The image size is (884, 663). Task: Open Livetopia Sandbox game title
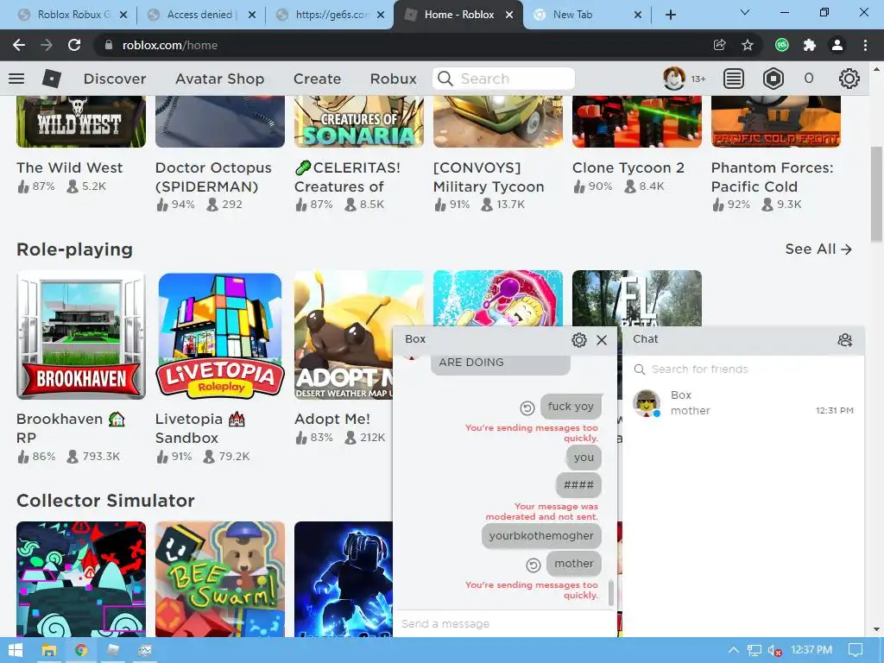[x=200, y=428]
